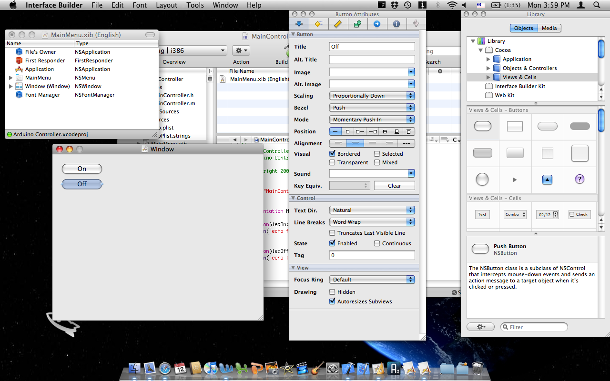Open the Scaling dropdown
The image size is (610, 381).
[372, 96]
